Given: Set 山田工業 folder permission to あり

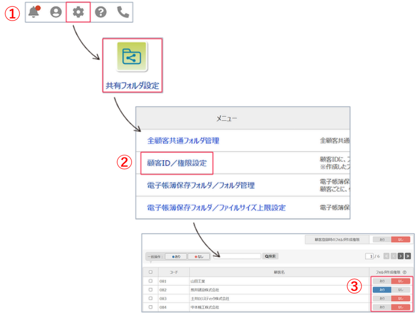Looking at the screenshot, I should [382, 281].
